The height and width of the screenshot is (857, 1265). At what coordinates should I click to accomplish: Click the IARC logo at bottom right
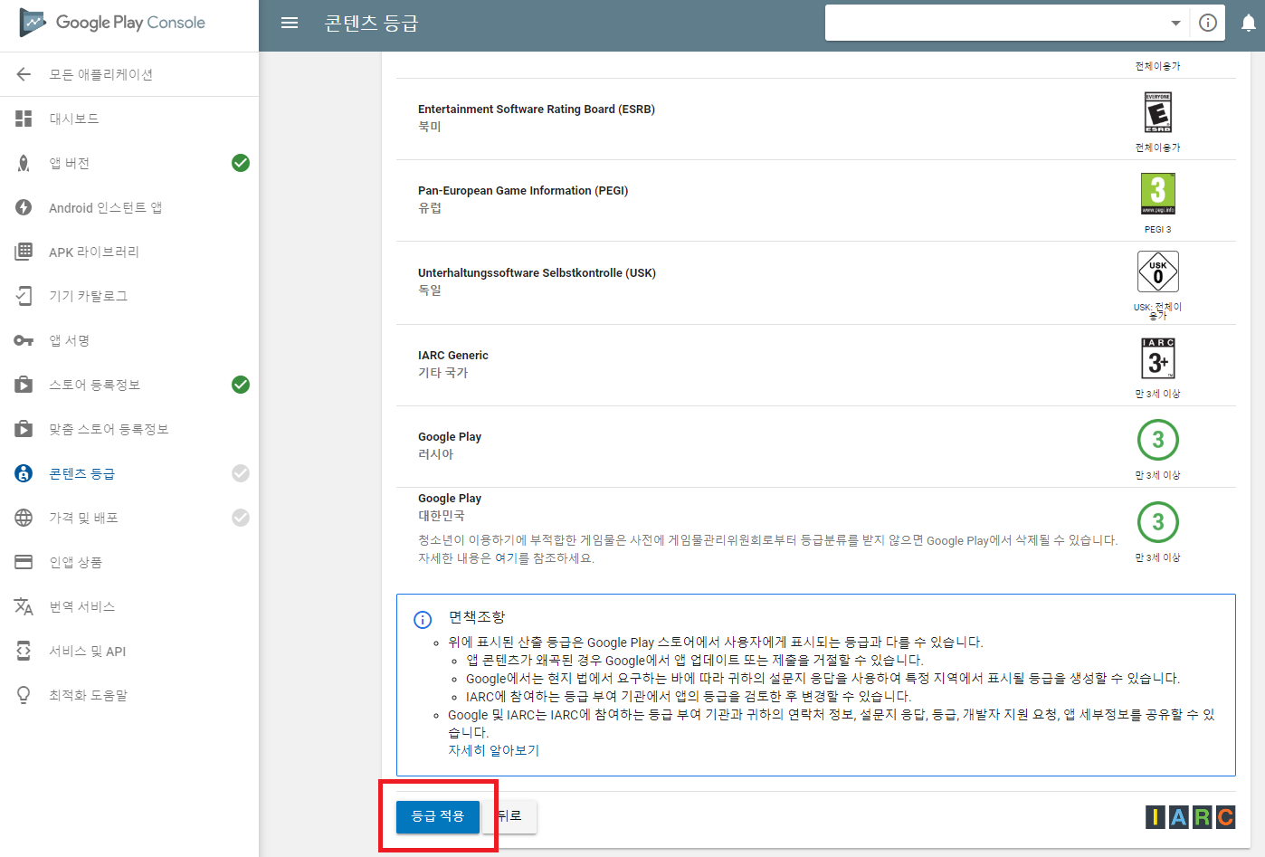(x=1190, y=817)
